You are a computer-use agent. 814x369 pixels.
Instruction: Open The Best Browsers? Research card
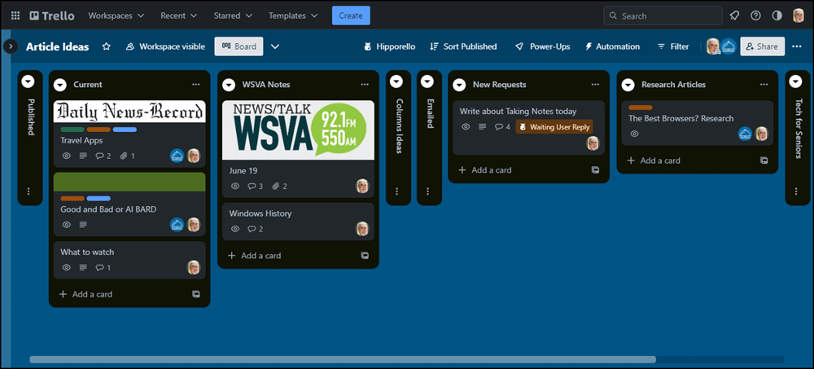pos(698,123)
